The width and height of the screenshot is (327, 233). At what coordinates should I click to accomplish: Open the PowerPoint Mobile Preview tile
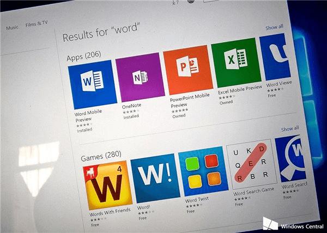(188, 70)
